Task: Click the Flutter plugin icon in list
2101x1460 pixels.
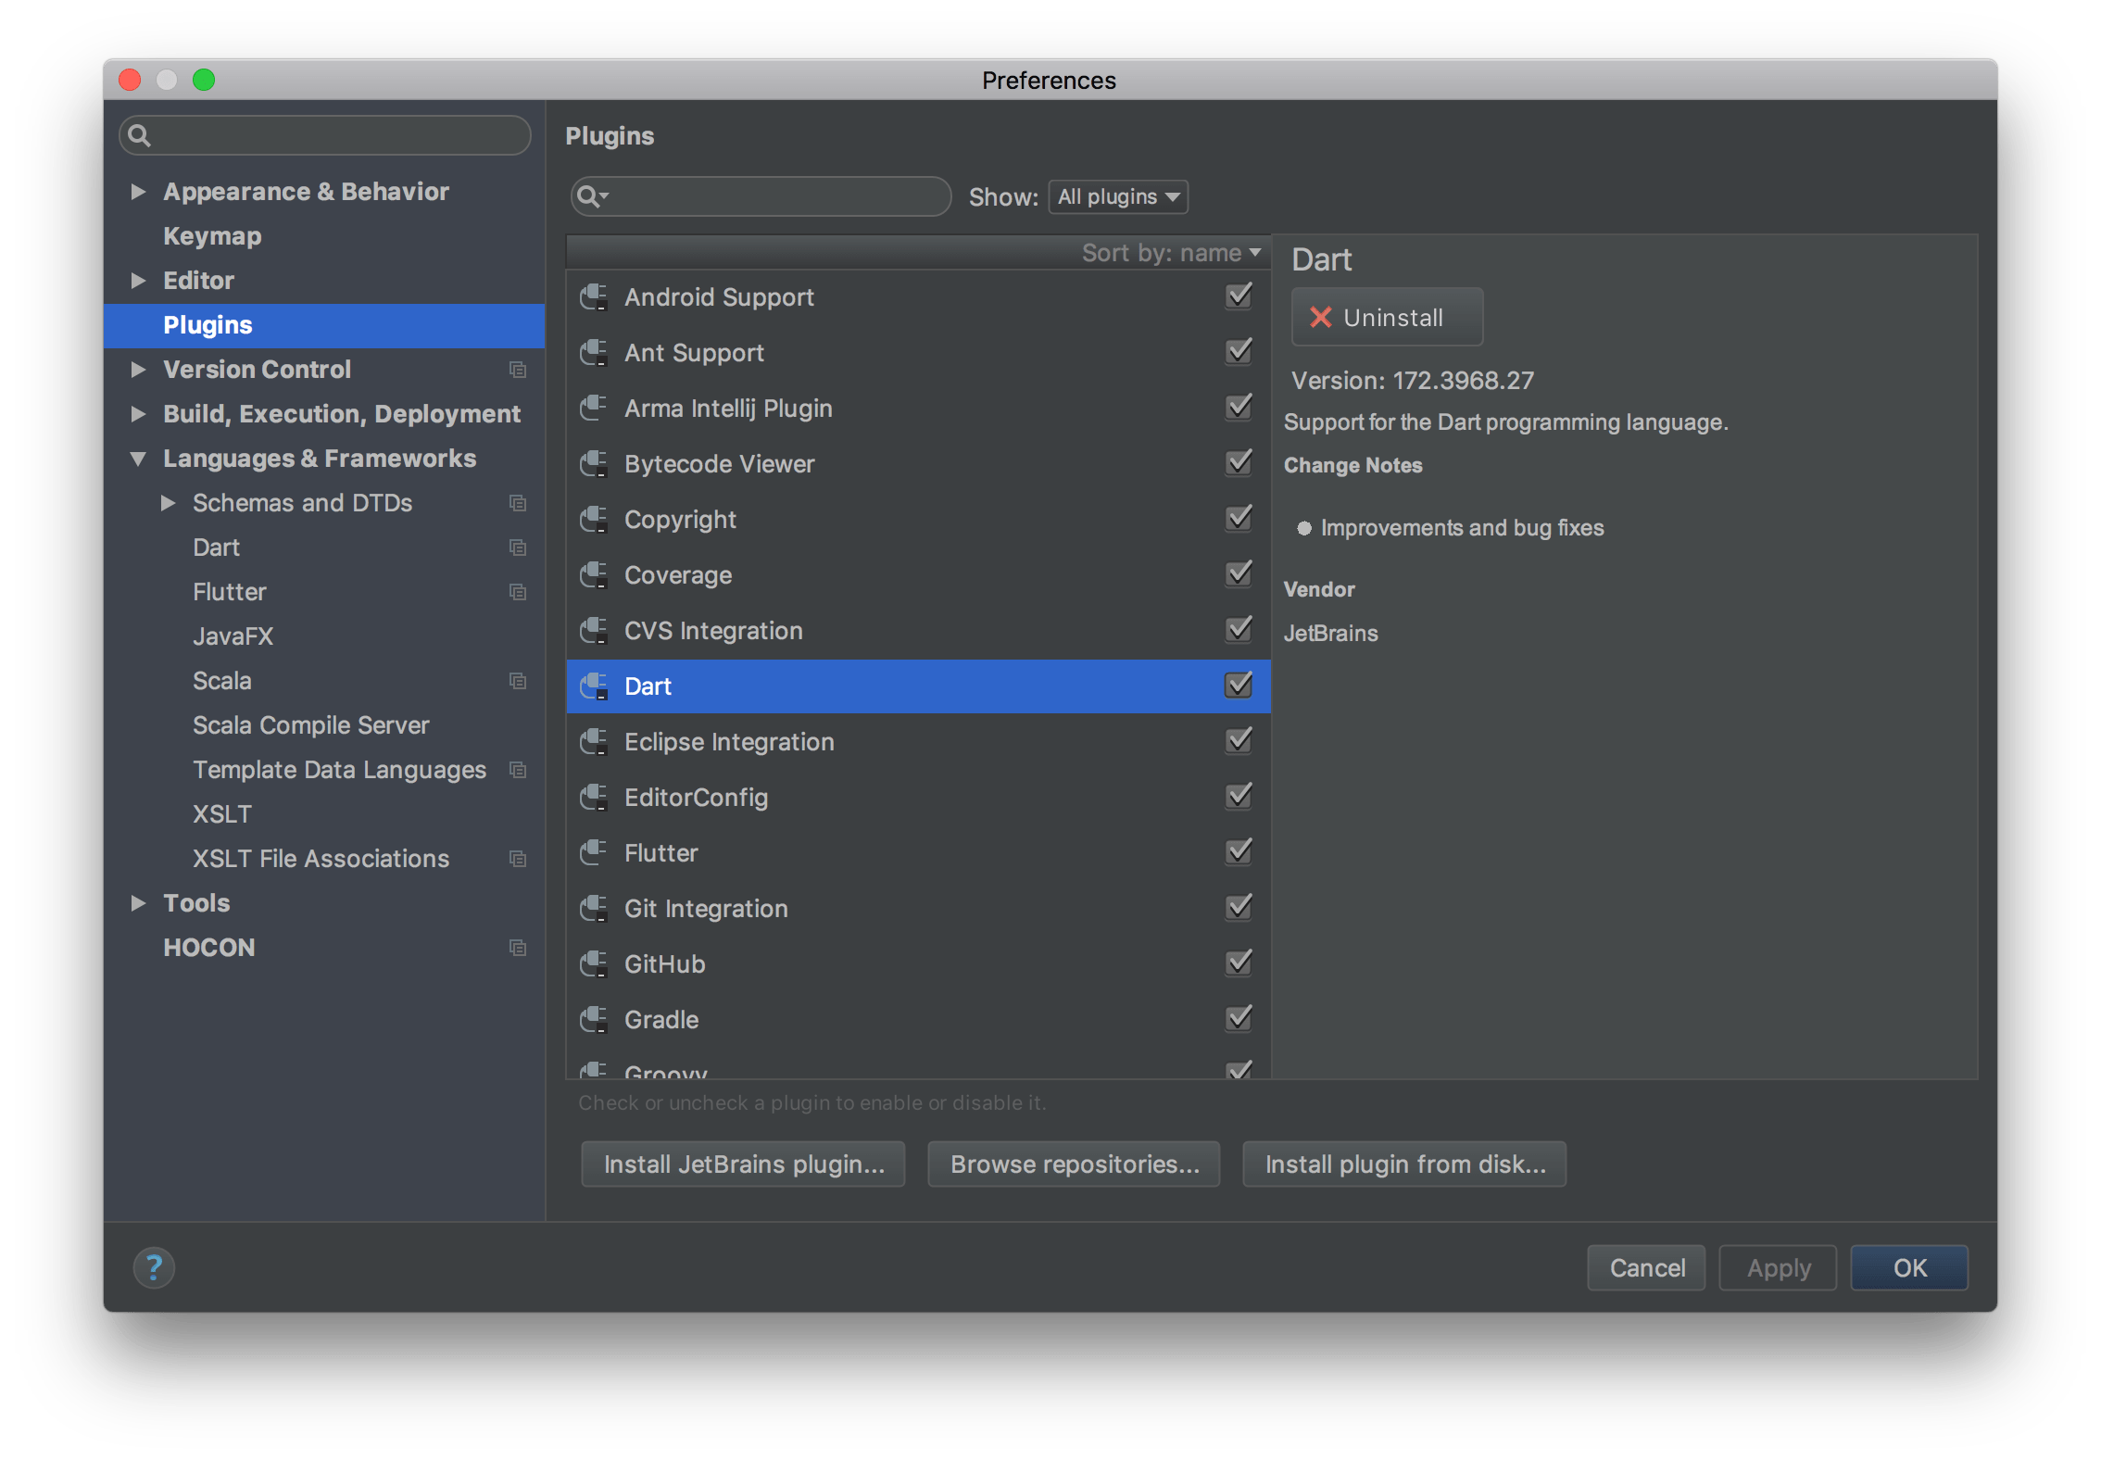Action: 594,853
